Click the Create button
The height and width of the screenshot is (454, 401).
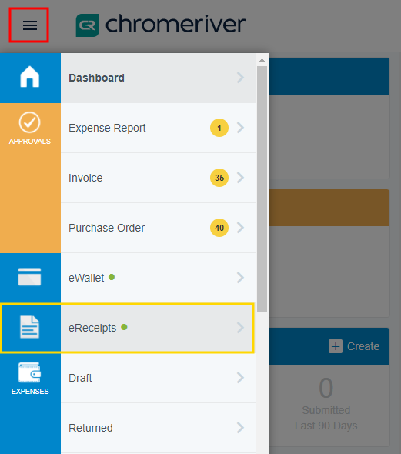pos(354,346)
